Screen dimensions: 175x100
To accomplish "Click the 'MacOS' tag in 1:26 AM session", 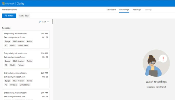I will click(x=13, y=65).
